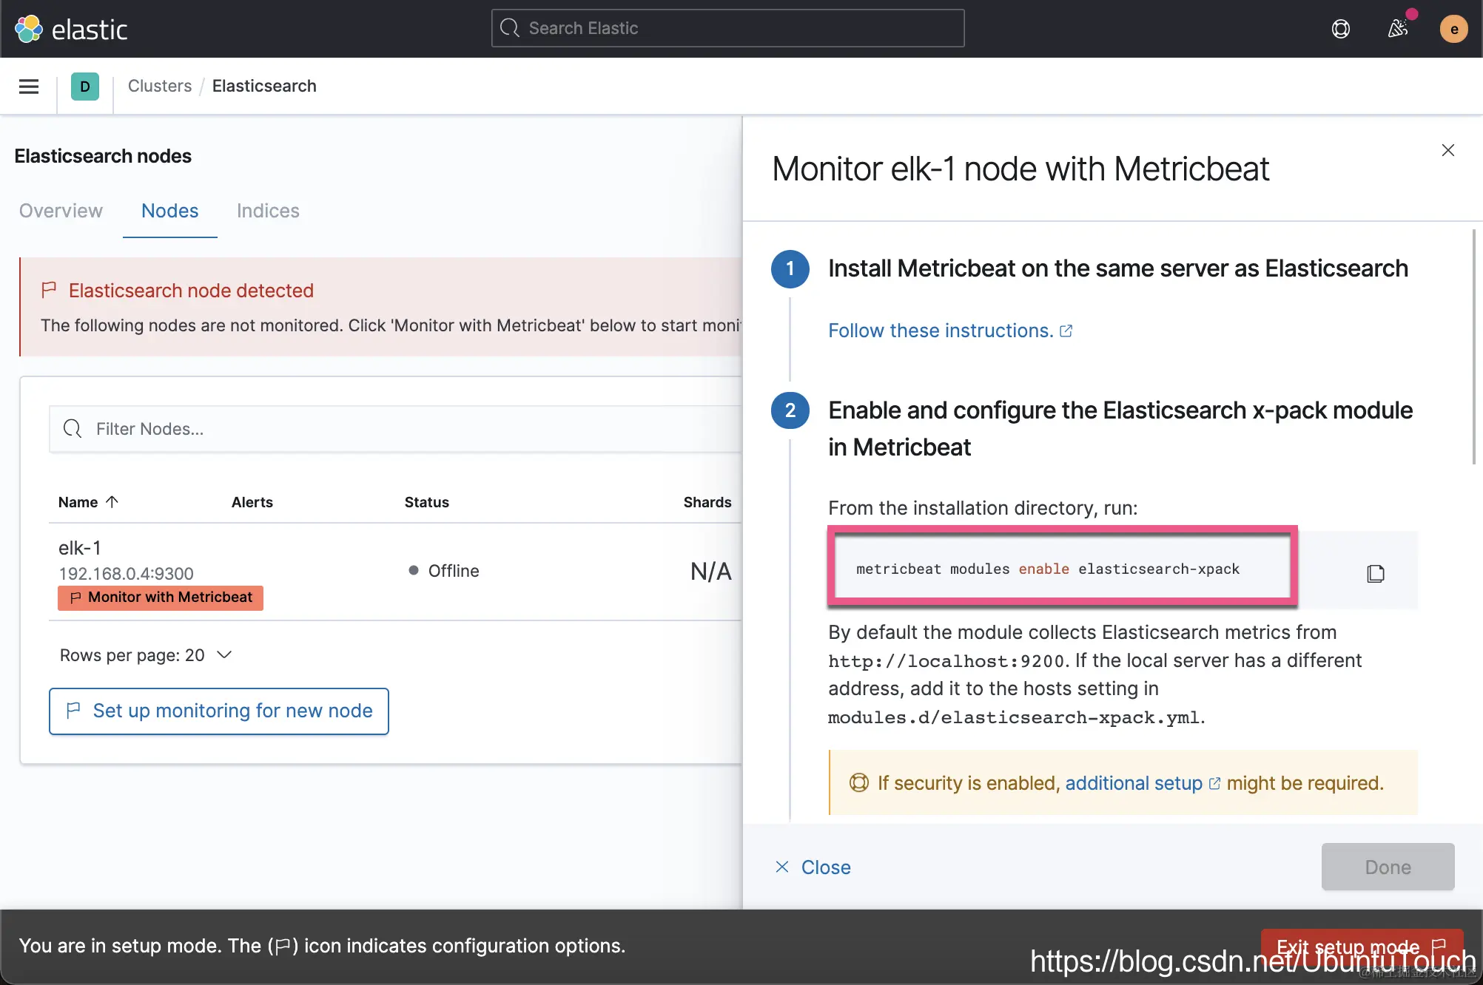Image resolution: width=1483 pixels, height=985 pixels.
Task: Open the user avatar menu
Action: point(1453,30)
